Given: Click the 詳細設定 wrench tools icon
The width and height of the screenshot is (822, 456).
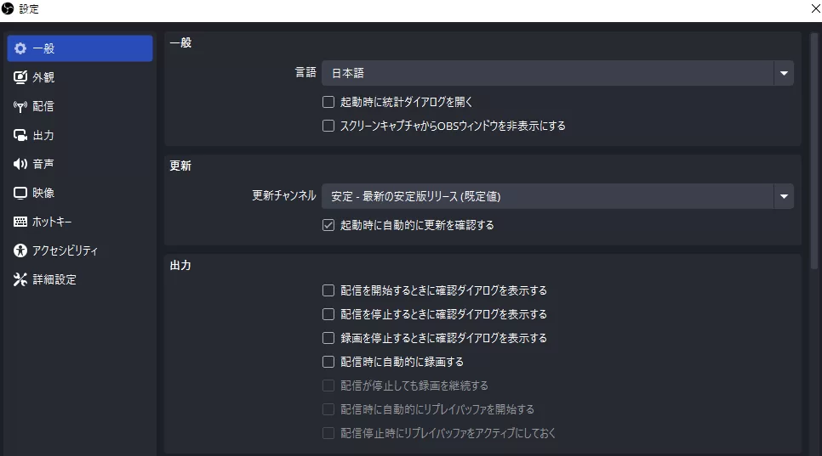Looking at the screenshot, I should (20, 279).
